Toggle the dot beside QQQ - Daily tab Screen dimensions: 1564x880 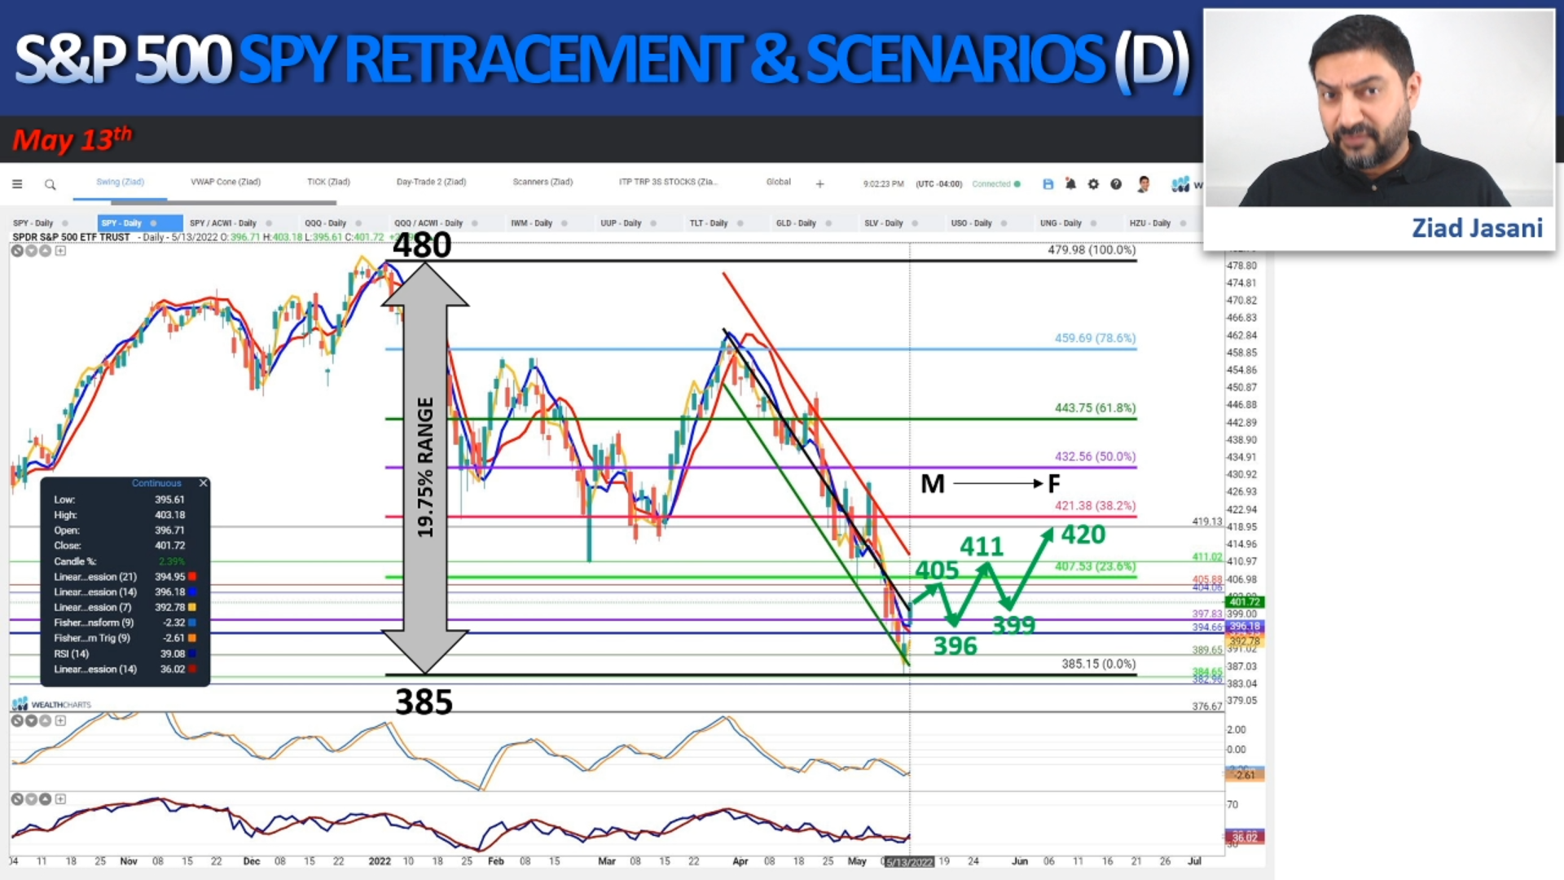tap(358, 223)
